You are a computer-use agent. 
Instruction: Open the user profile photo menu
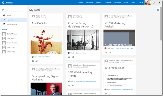pos(148,3)
